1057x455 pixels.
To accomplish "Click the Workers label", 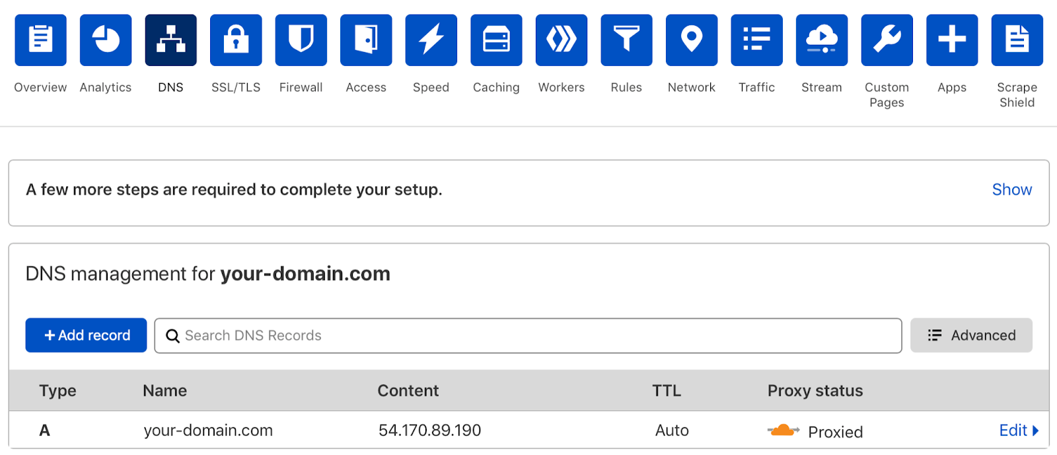I will coord(562,87).
